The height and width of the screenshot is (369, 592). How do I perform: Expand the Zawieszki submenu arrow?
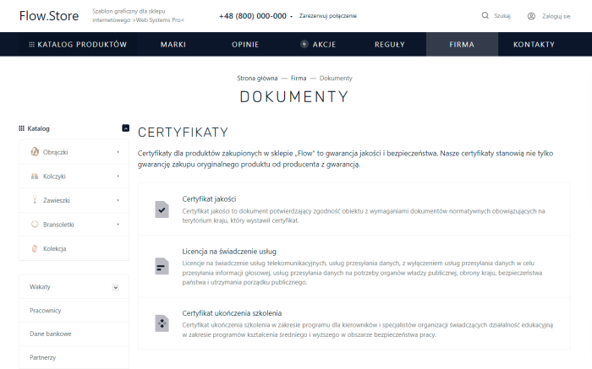[118, 201]
